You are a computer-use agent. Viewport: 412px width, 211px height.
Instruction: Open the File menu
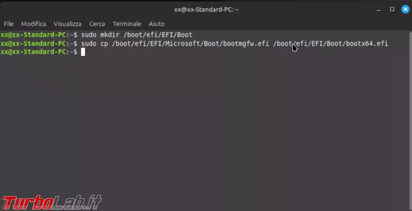pos(9,24)
